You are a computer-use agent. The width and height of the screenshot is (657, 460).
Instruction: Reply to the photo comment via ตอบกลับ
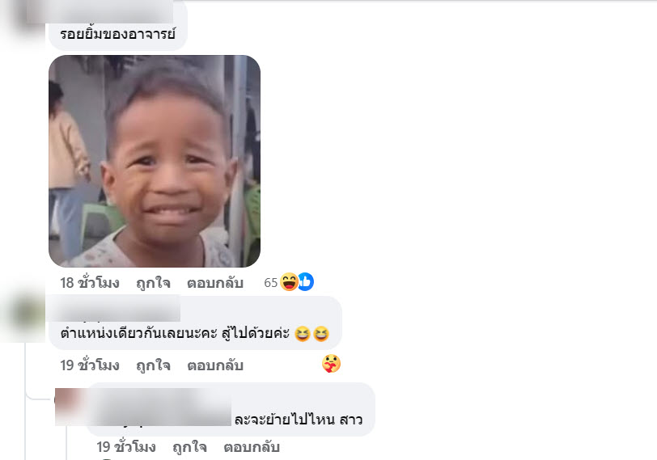[x=215, y=284]
